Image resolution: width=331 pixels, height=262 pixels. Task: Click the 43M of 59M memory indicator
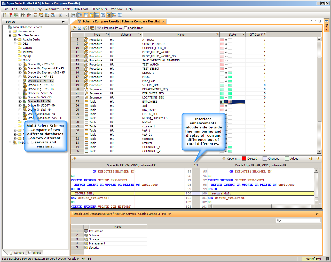(x=313, y=259)
